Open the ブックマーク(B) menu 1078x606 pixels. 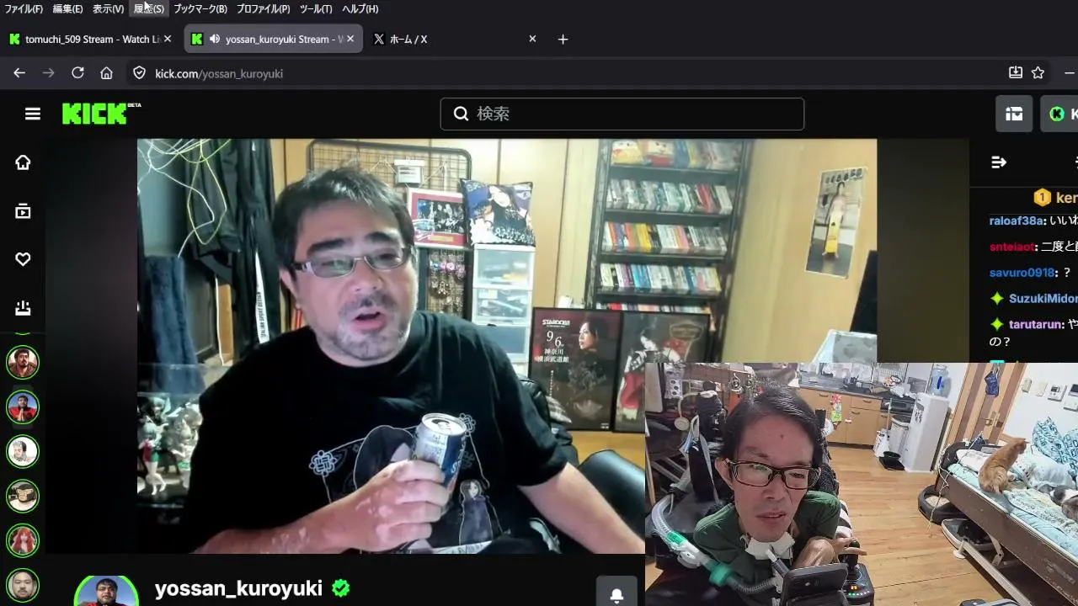[x=200, y=9]
